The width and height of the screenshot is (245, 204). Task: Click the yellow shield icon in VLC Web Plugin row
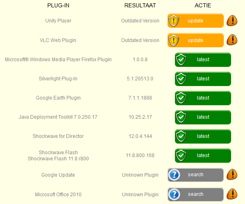coord(174,40)
